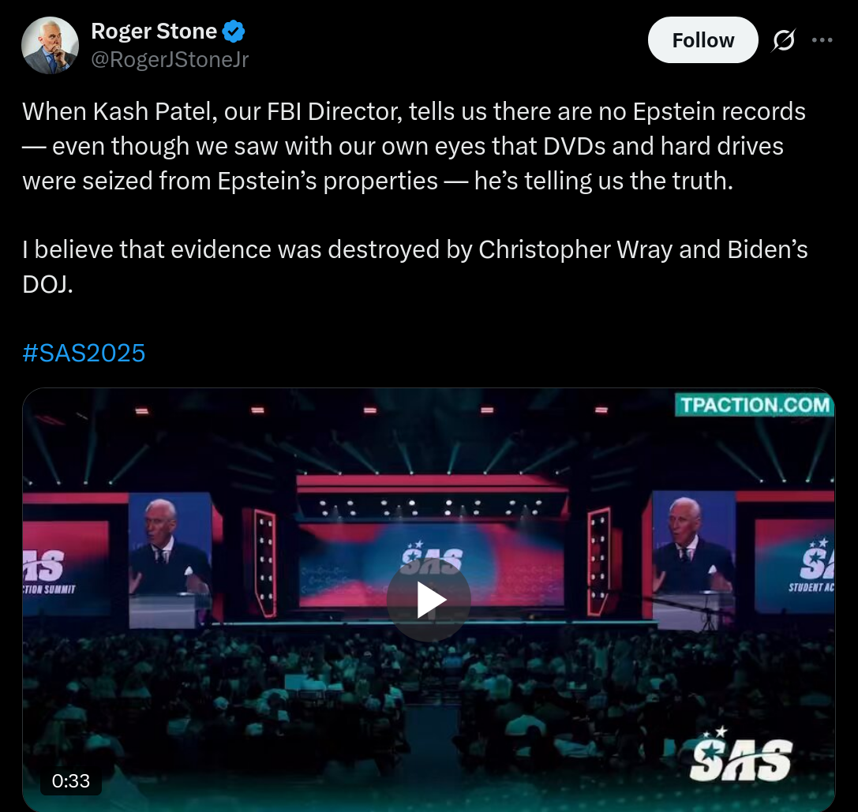This screenshot has height=812, width=858.
Task: Play the embedded video
Action: point(429,600)
